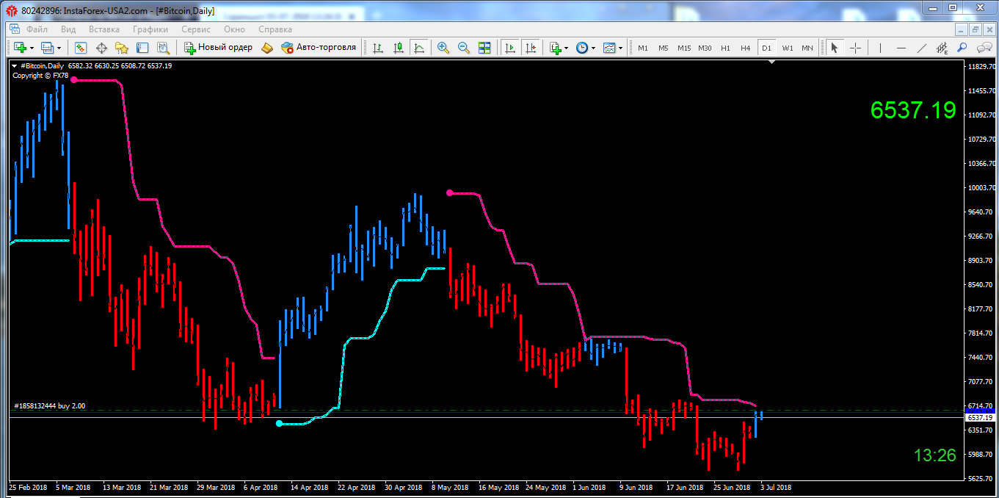Open the new chart icon
Viewport: 999px width, 498px height.
coord(20,48)
